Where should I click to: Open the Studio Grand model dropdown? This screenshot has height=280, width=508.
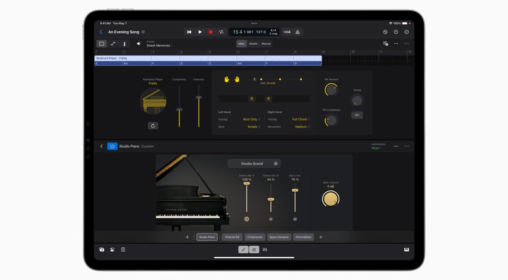click(x=254, y=164)
